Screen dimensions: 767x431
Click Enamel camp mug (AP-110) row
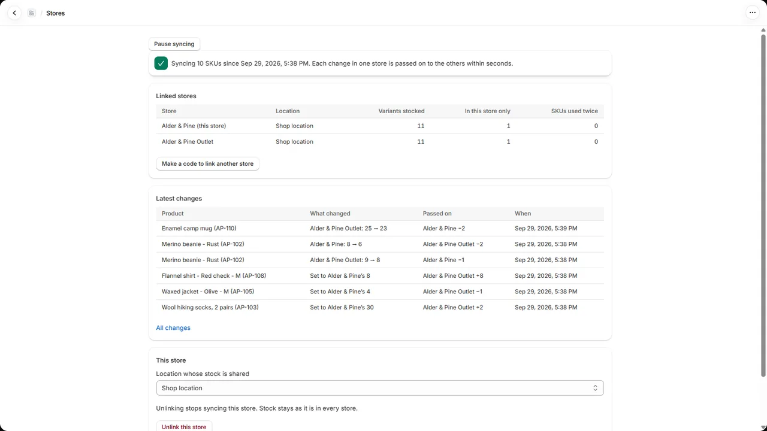pyautogui.click(x=380, y=228)
